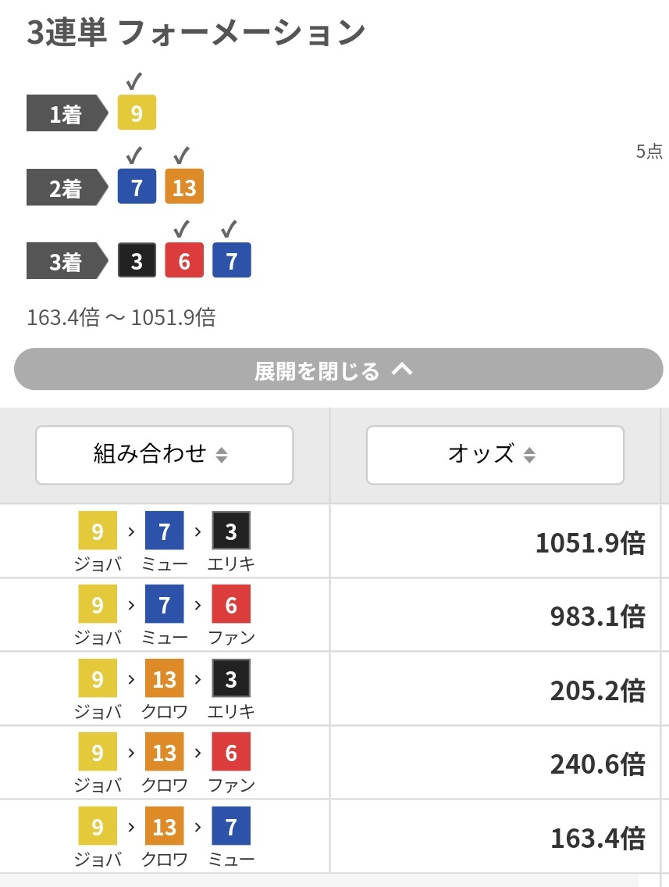Uncheck blue horse 7 in 3着 row

[232, 260]
